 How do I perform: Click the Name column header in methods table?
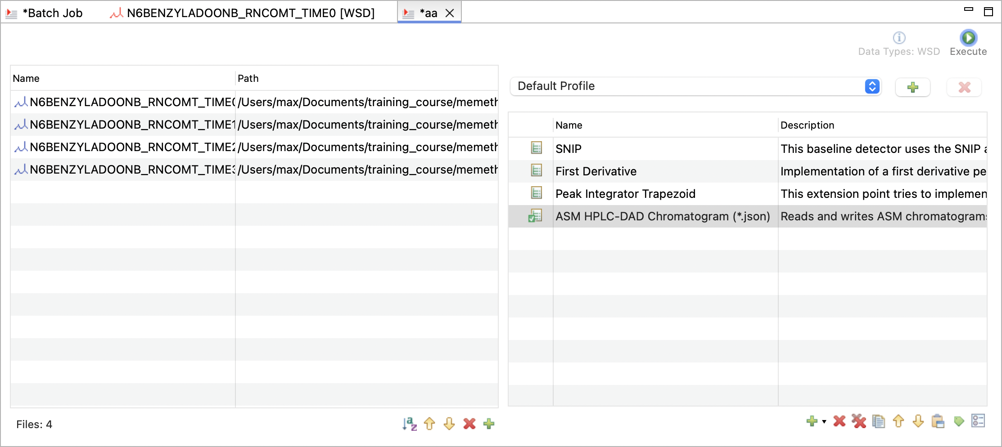(x=665, y=125)
